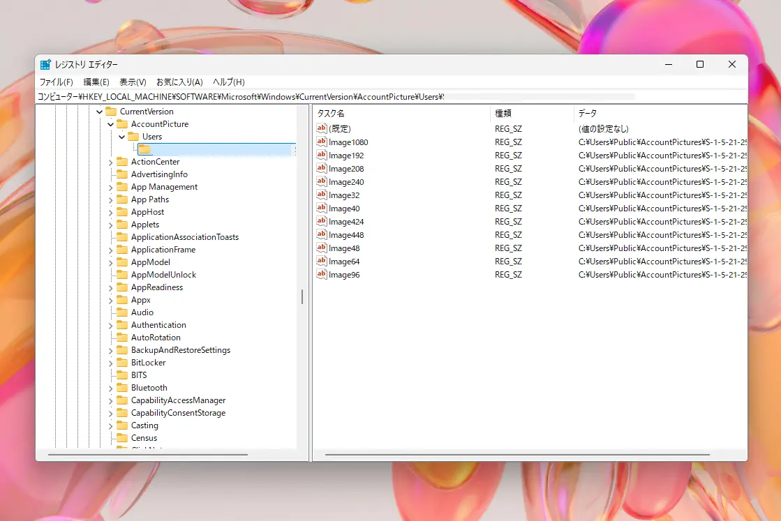Click the tree pane vertical scrollbar thumb
The image size is (781, 521).
(x=302, y=297)
